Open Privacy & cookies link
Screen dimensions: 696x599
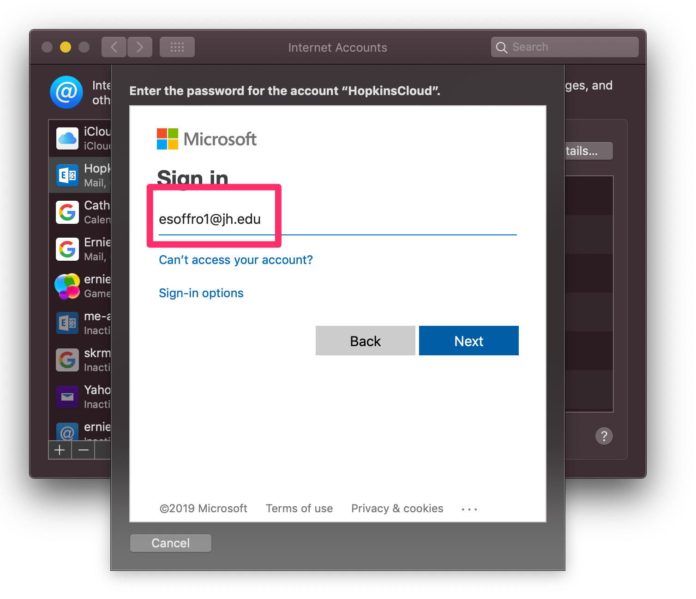click(x=397, y=509)
